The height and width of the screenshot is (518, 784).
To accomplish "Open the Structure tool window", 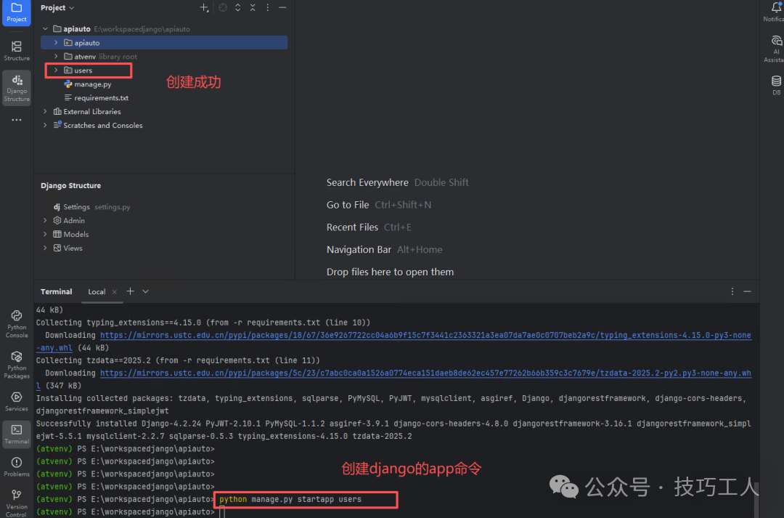I will pos(16,49).
